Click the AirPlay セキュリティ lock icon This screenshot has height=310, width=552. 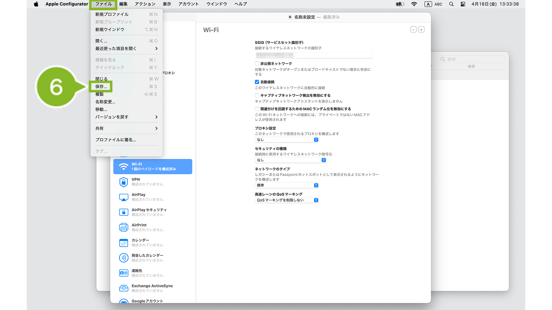coord(124,212)
